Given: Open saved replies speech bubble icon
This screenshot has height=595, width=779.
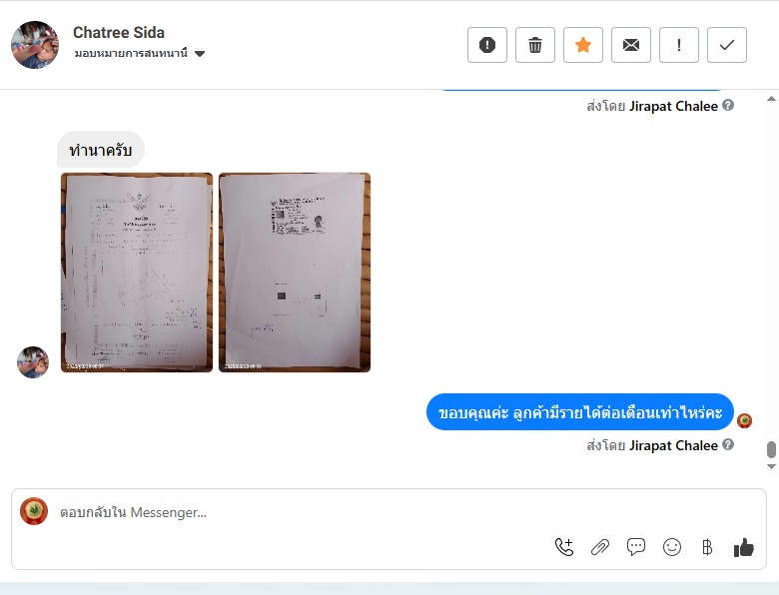Looking at the screenshot, I should pos(636,547).
